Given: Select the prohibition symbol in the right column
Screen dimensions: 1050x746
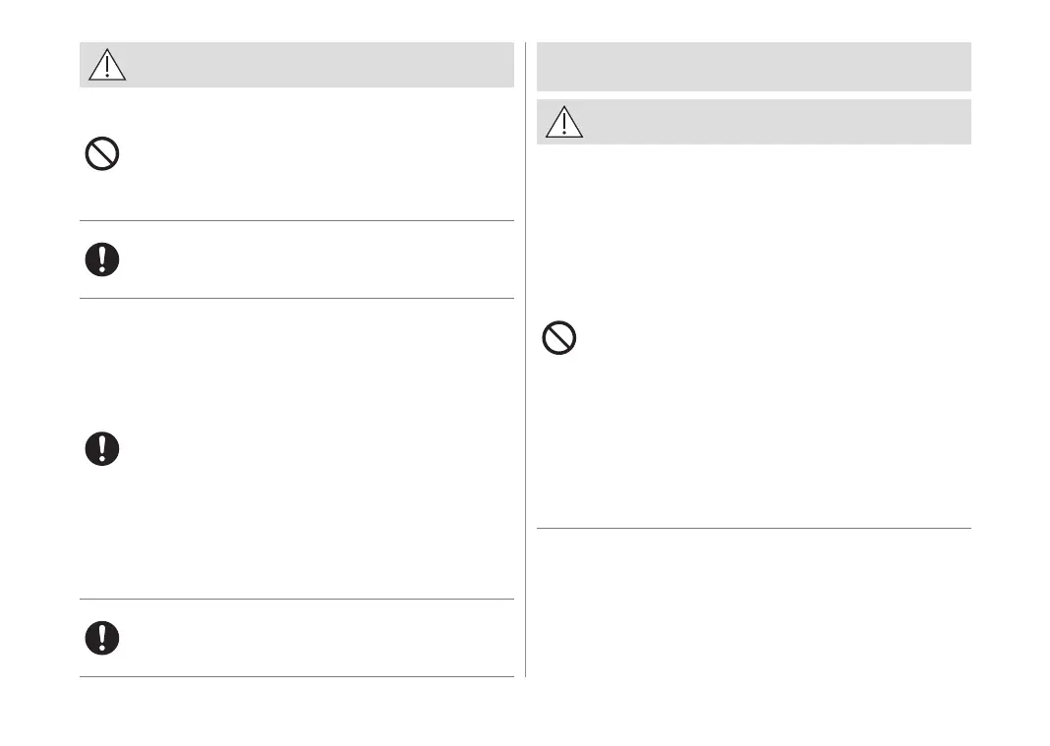Looking at the screenshot, I should tap(559, 339).
